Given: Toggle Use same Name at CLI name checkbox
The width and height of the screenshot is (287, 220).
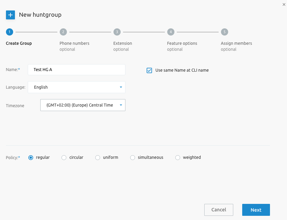Looking at the screenshot, I should 149,70.
